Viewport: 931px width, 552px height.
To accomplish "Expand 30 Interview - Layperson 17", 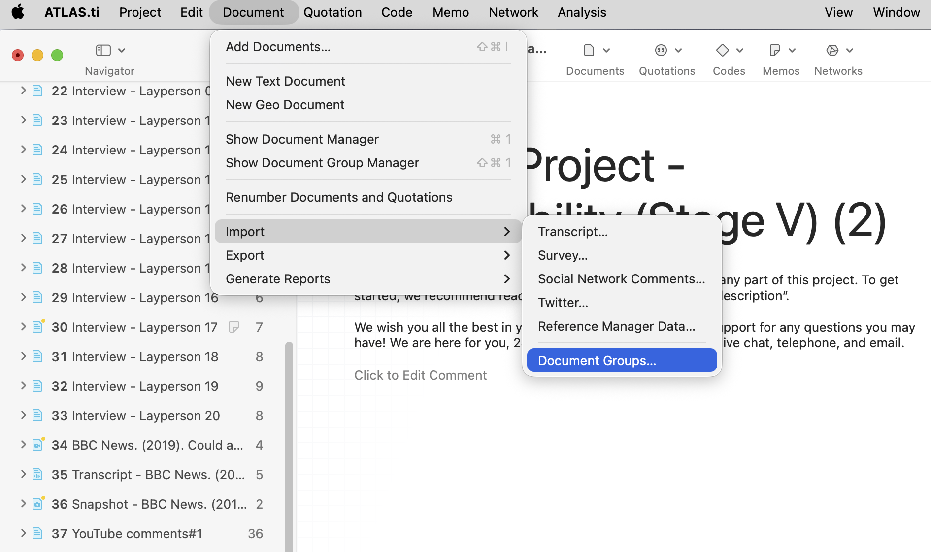I will pos(23,327).
